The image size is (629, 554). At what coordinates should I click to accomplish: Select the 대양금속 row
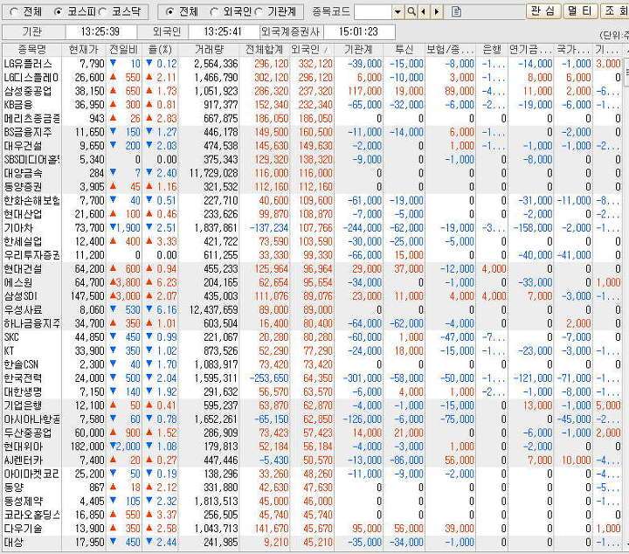pyautogui.click(x=313, y=173)
